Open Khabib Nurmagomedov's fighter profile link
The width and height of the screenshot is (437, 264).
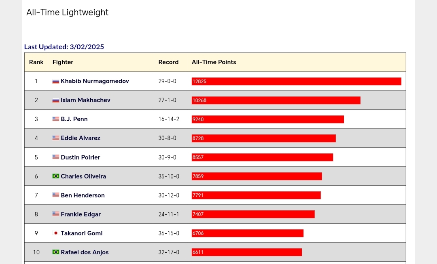point(95,81)
